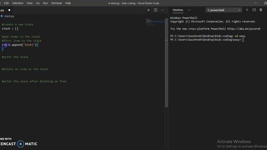Restore down the VS Code window
The image size is (267, 150).
[265, 3]
